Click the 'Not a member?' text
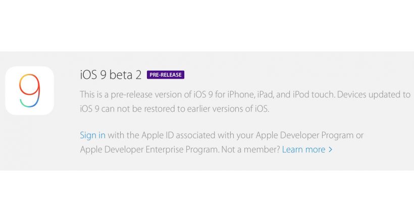 pos(250,149)
